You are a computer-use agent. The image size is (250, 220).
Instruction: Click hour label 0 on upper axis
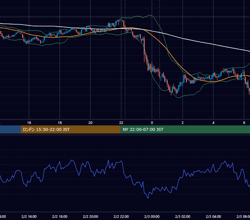pos(152,123)
